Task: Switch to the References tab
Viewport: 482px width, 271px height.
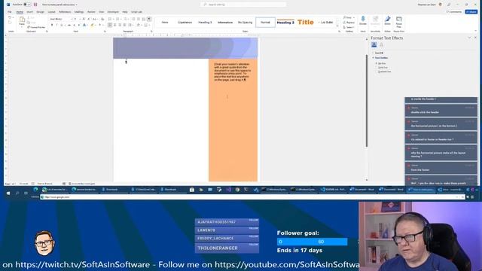Action: 65,12
